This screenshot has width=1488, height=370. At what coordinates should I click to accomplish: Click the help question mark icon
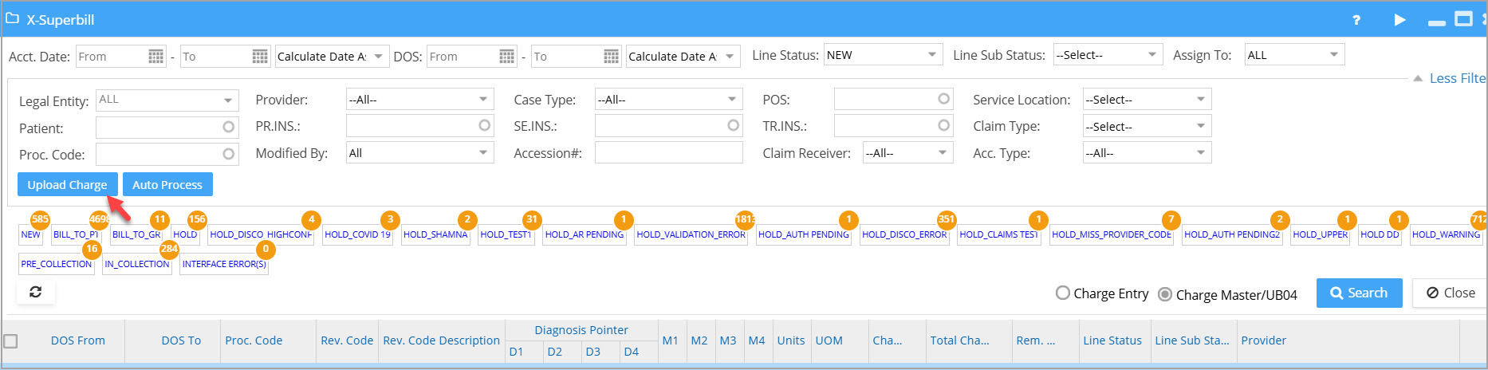(x=1356, y=20)
